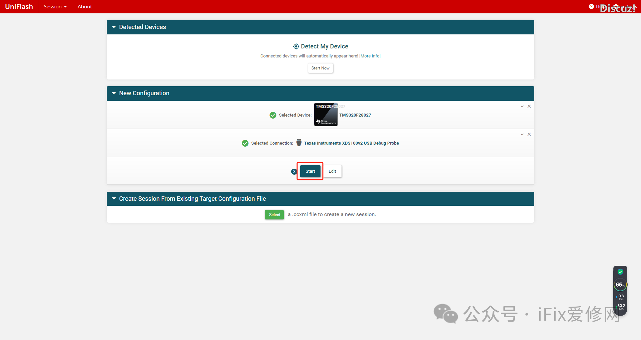Collapse the New Configuration section
The image size is (641, 340).
click(x=114, y=93)
